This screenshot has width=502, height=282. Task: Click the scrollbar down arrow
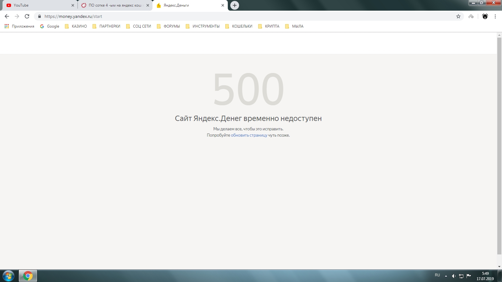point(499,267)
